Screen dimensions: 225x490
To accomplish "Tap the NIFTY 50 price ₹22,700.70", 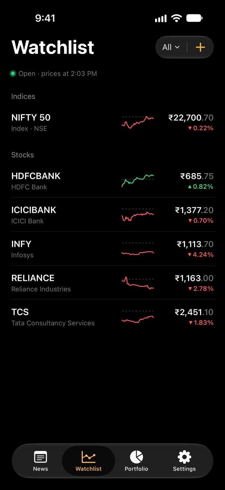I will [191, 118].
